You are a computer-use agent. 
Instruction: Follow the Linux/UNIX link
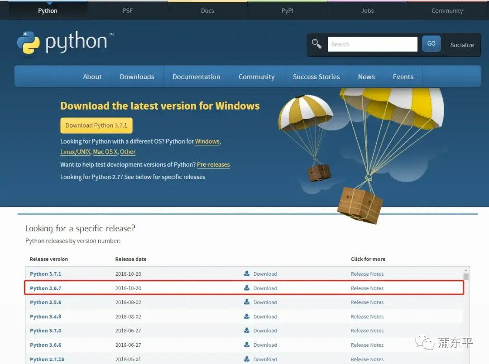[x=75, y=152]
